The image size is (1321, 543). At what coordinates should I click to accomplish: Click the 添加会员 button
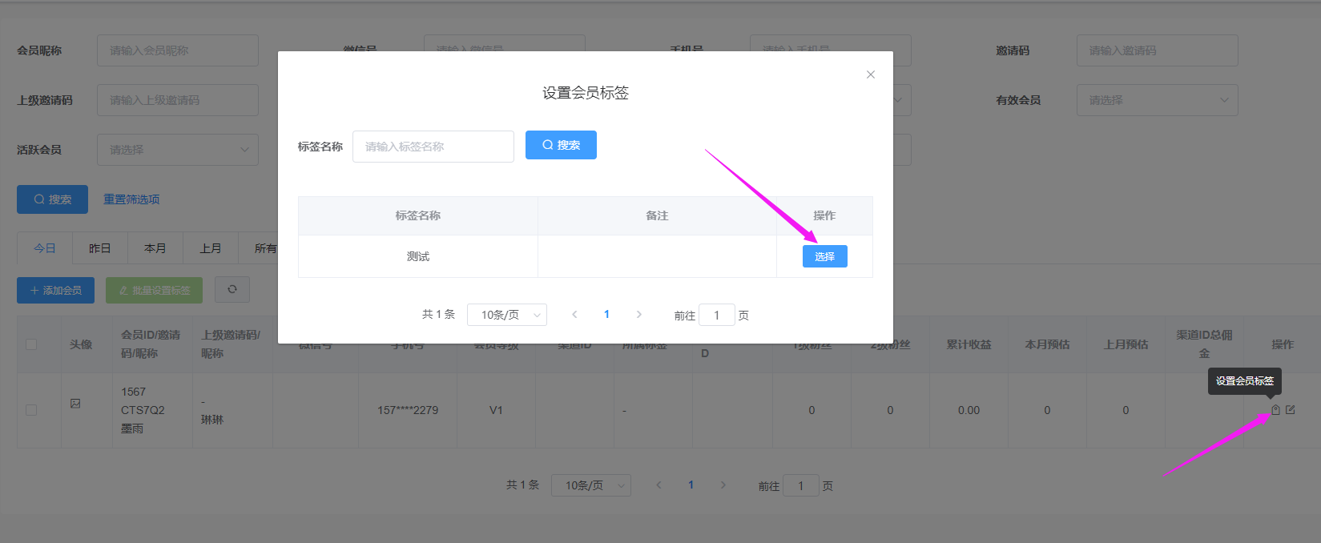(x=55, y=290)
